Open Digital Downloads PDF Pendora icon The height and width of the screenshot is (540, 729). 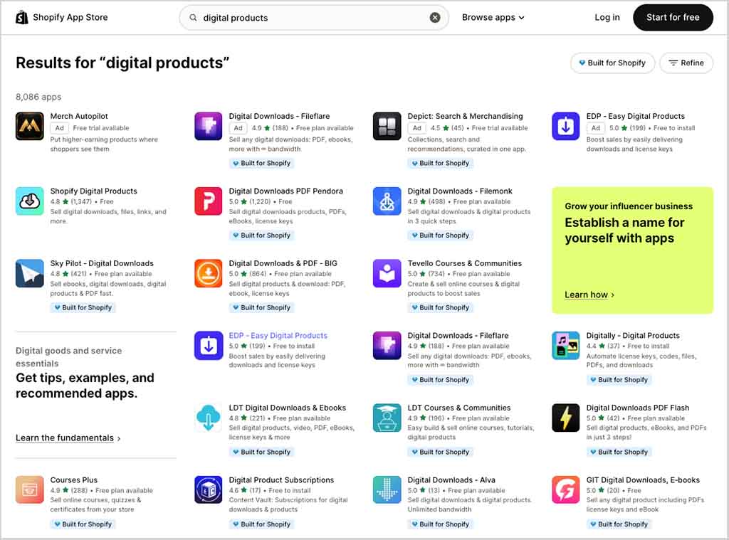click(209, 201)
